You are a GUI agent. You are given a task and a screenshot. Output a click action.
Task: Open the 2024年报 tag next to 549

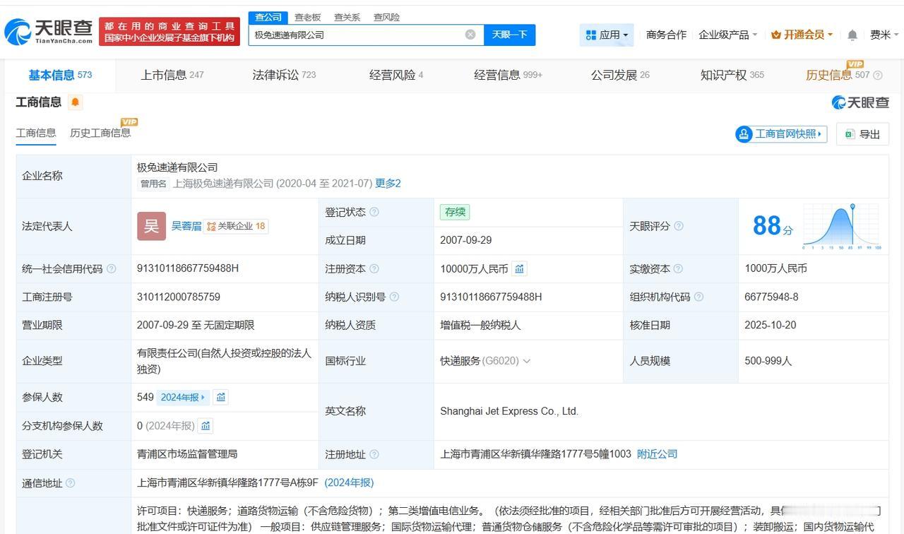click(x=183, y=397)
